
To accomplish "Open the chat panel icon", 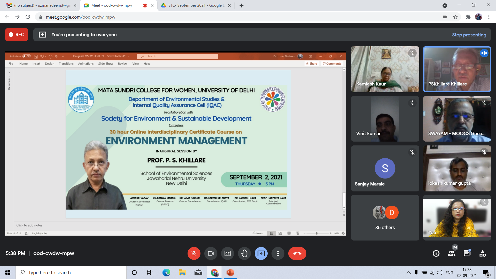I will (467, 253).
